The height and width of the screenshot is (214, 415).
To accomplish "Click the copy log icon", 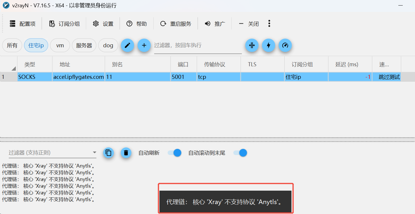I will tap(109, 153).
